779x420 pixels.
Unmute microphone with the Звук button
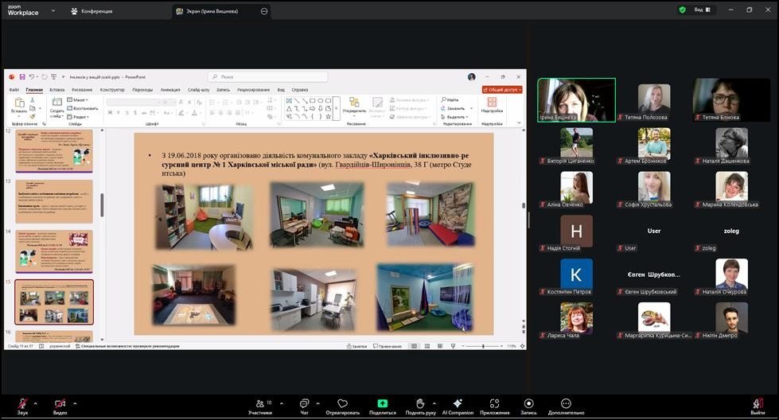22,404
